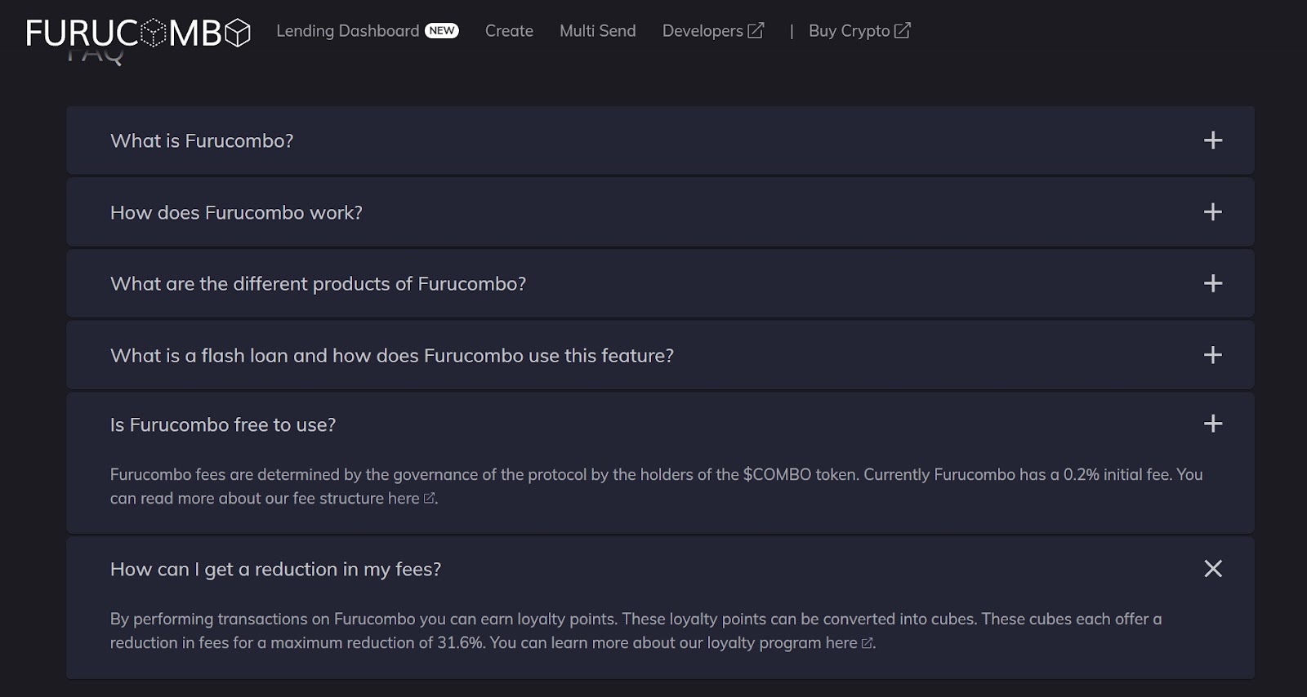
Task: Open the Buy Crypto link
Action: coord(859,31)
